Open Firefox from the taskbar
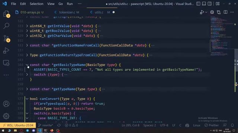Viewport: 238px width, 133px height. (x=52, y=130)
